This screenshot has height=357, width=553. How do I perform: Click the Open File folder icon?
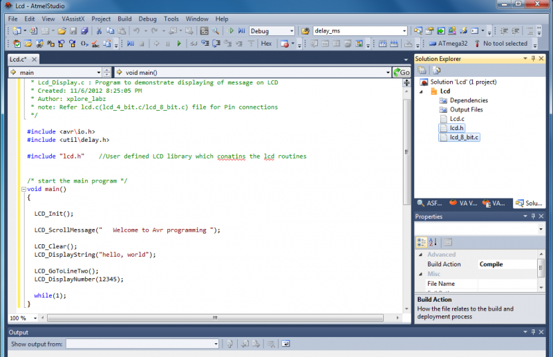[x=62, y=31]
